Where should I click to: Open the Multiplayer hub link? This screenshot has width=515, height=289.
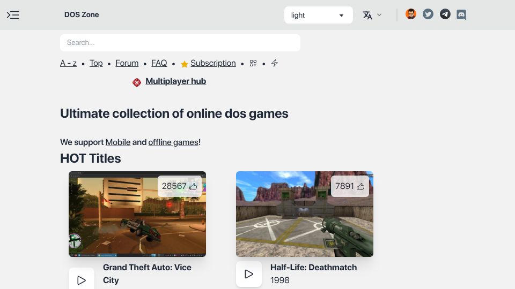point(176,81)
